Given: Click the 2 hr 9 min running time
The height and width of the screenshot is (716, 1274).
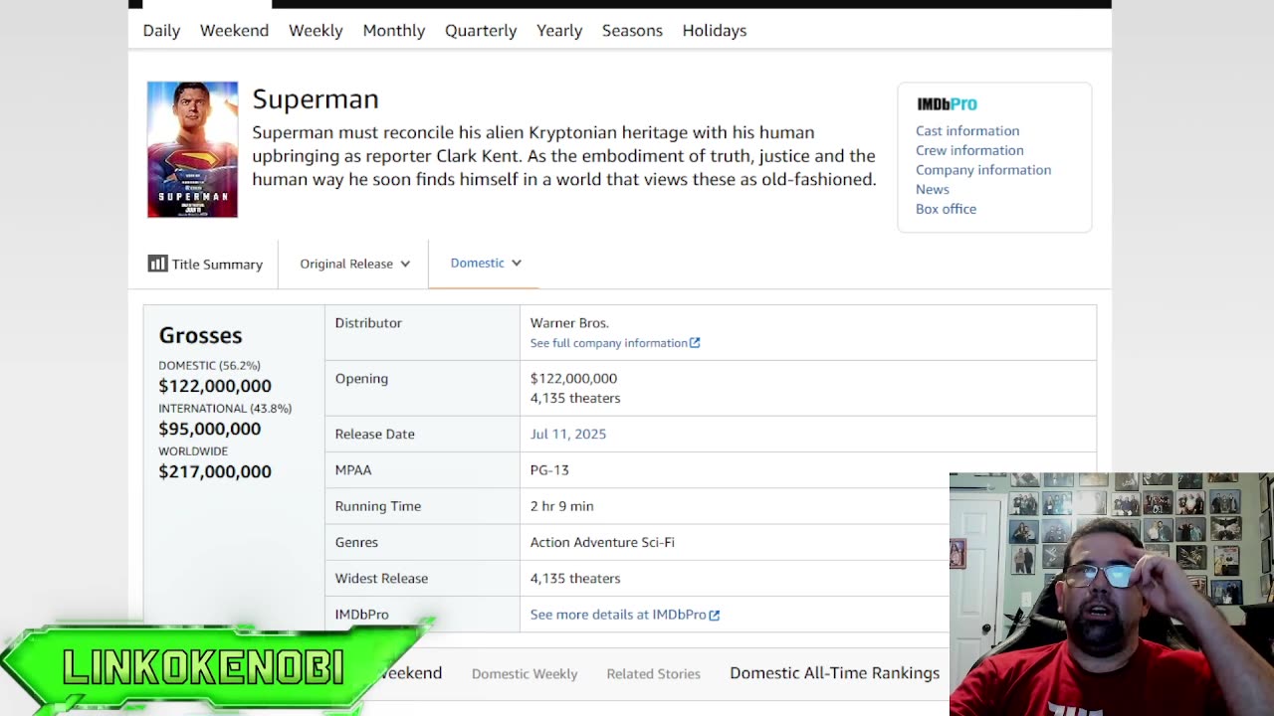Looking at the screenshot, I should tap(561, 506).
